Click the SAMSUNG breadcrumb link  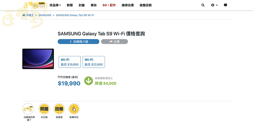(x=45, y=15)
